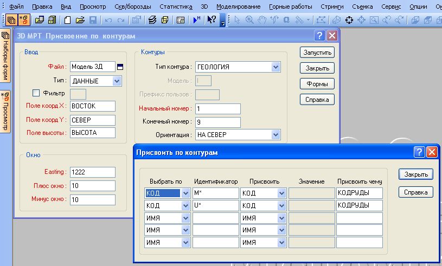
Task: Open Присвоить dropdown in M* row
Action: [281, 193]
